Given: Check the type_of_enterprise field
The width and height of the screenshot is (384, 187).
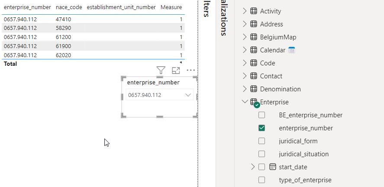Looking at the screenshot, I should (x=261, y=180).
